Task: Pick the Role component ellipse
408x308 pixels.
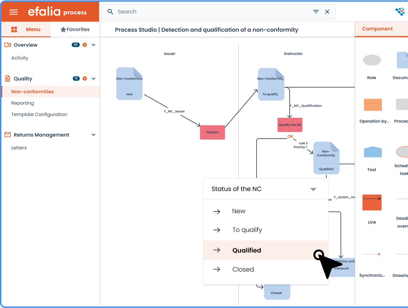Action: click(372, 60)
